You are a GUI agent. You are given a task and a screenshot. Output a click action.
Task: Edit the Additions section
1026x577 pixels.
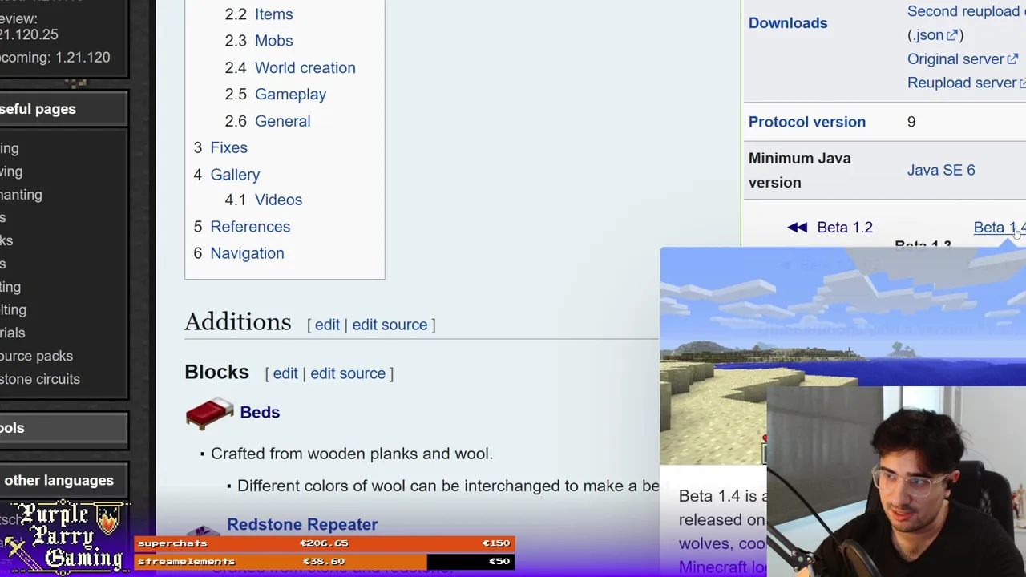(327, 325)
